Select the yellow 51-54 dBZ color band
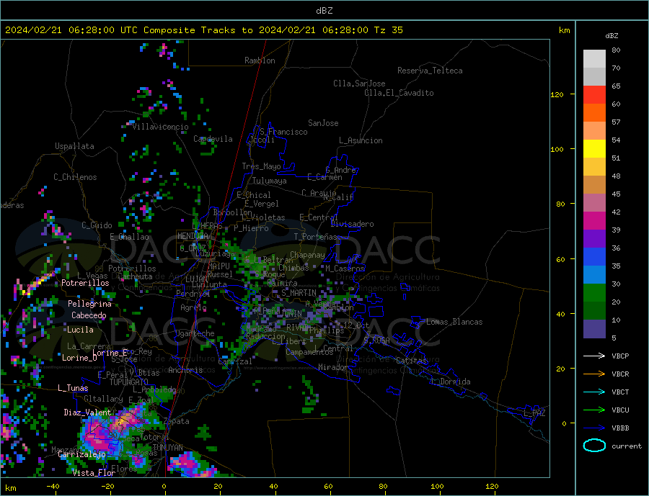 pos(594,149)
